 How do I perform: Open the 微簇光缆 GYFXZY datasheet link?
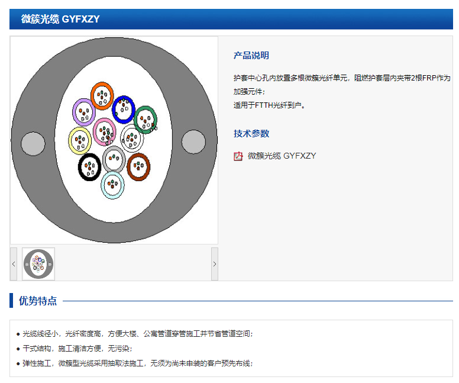pyautogui.click(x=282, y=156)
